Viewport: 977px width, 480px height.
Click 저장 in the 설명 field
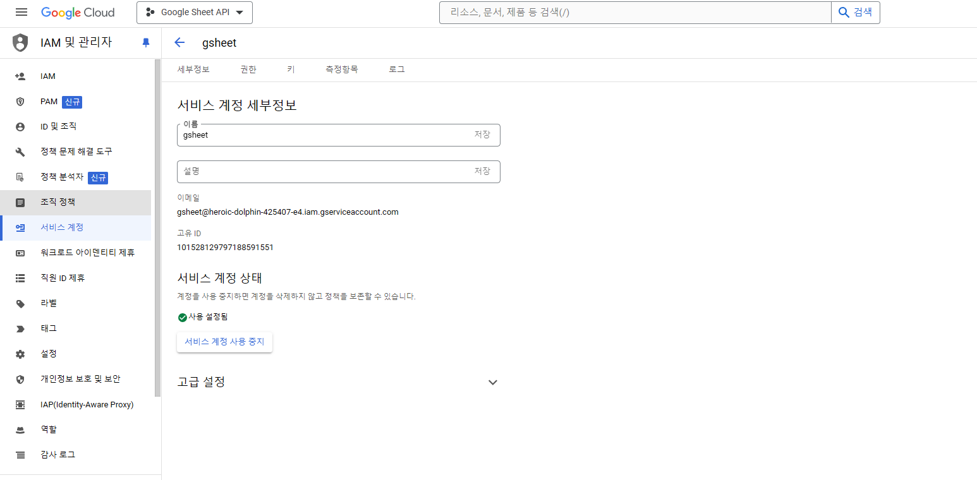click(482, 172)
